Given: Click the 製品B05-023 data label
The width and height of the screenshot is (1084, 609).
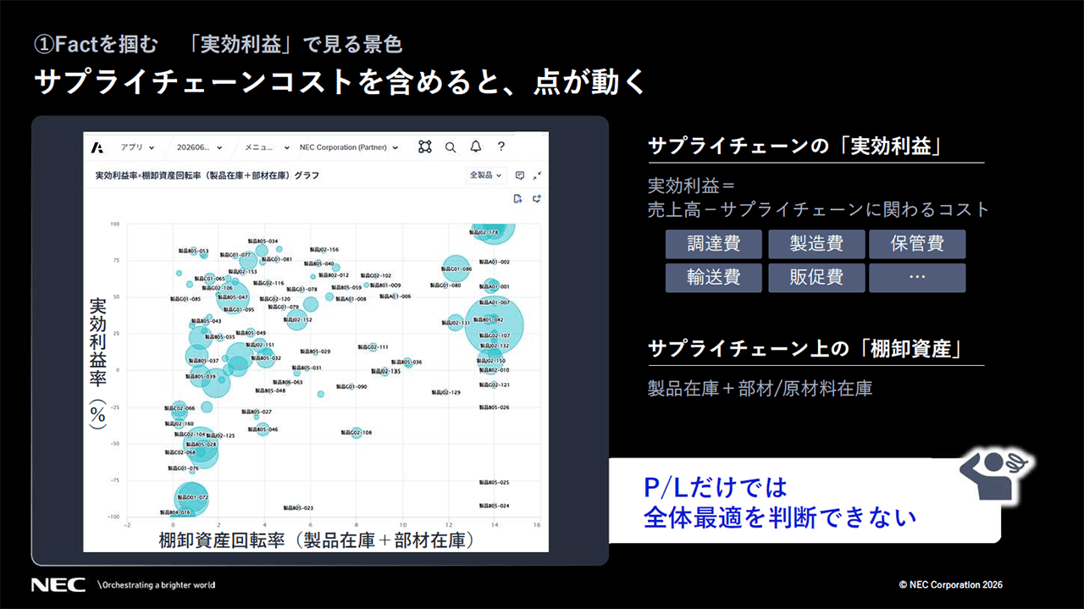Looking at the screenshot, I should tap(298, 507).
